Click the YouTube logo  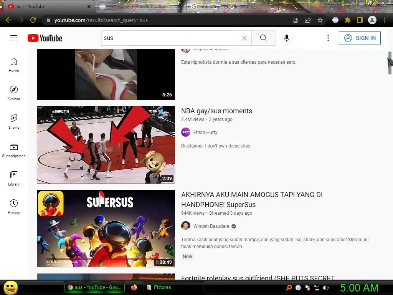(x=45, y=38)
